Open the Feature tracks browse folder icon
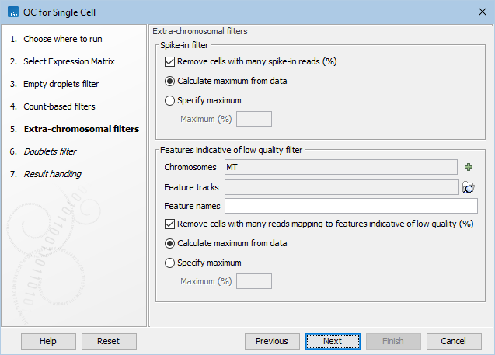This screenshot has width=495, height=355. 468,187
